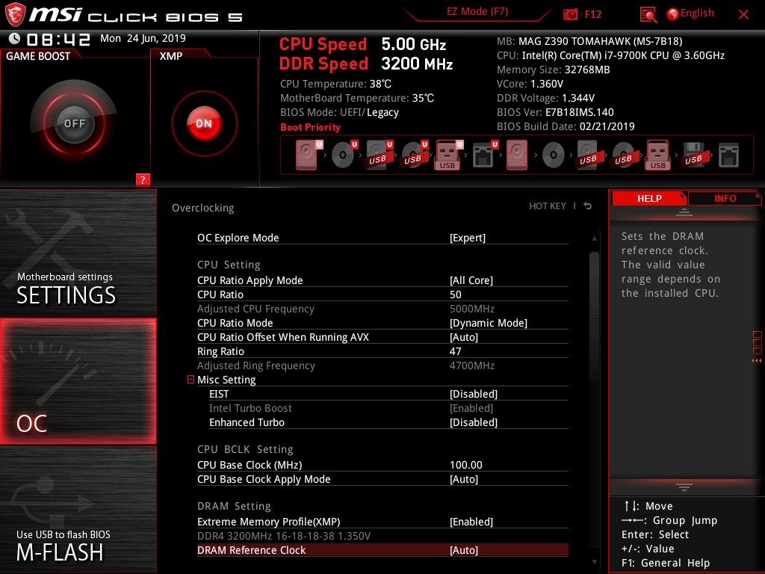Click Adjusted CPU Frequency 5000MHz value
Screen dimensions: 765x574
[x=472, y=309]
